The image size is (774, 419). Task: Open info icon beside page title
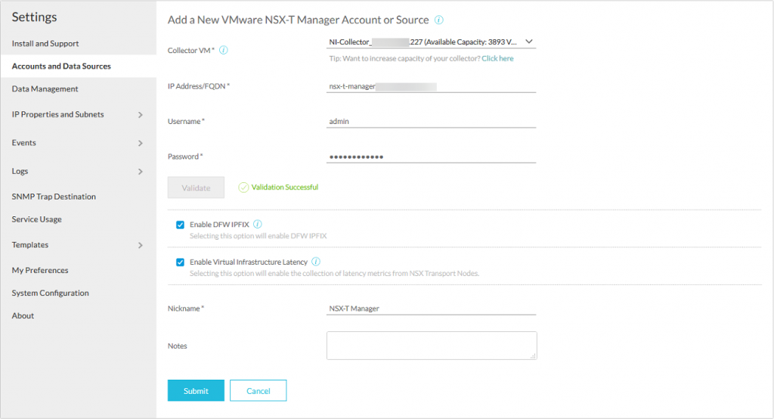pyautogui.click(x=439, y=20)
